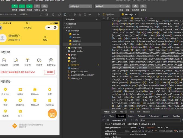Switch to the Performance devtools tab
183x138 pixels.
click(154, 116)
